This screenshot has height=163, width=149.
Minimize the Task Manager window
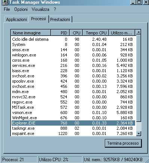pyautogui.click(x=133, y=2)
